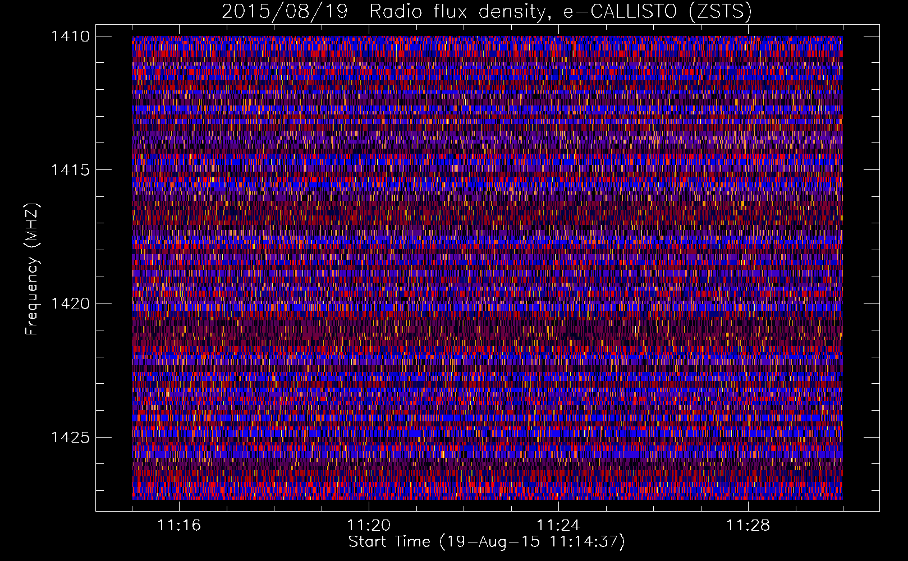The height and width of the screenshot is (561, 908).
Task: Select the 1425 frequency axis label
Action: 70,437
